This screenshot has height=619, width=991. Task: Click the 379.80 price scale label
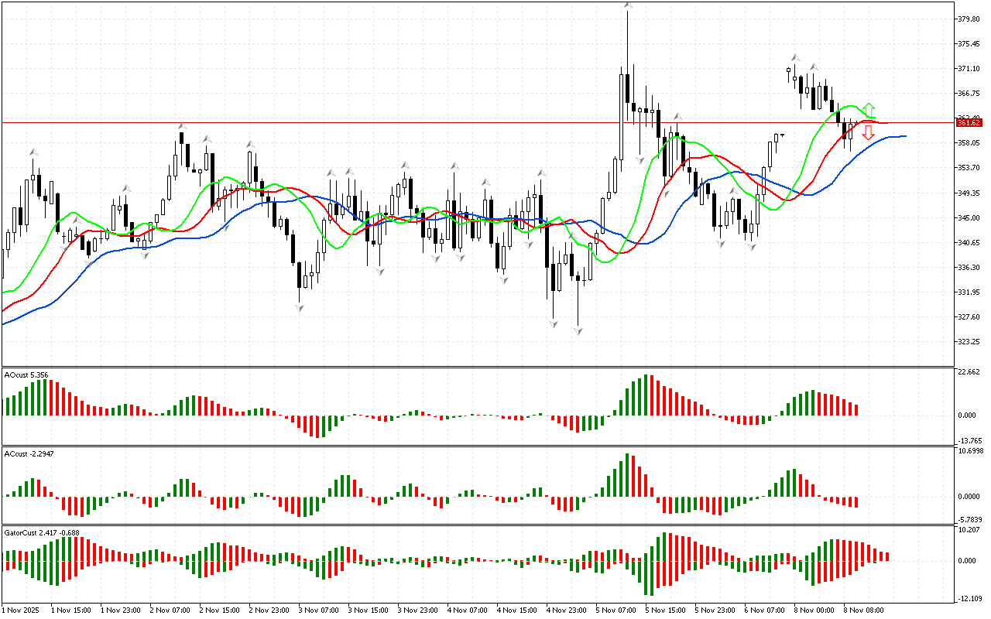[969, 19]
